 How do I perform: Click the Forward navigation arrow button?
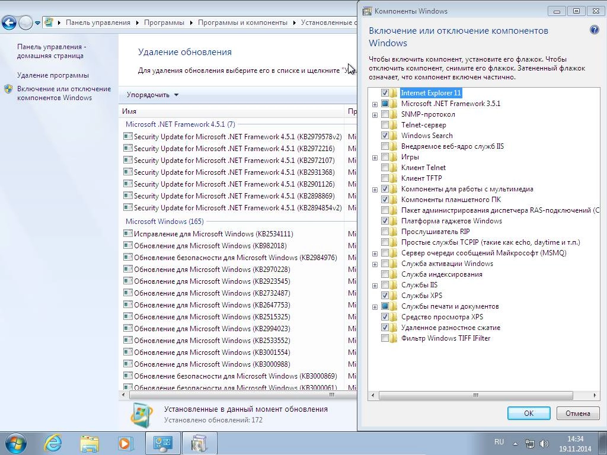coord(25,23)
